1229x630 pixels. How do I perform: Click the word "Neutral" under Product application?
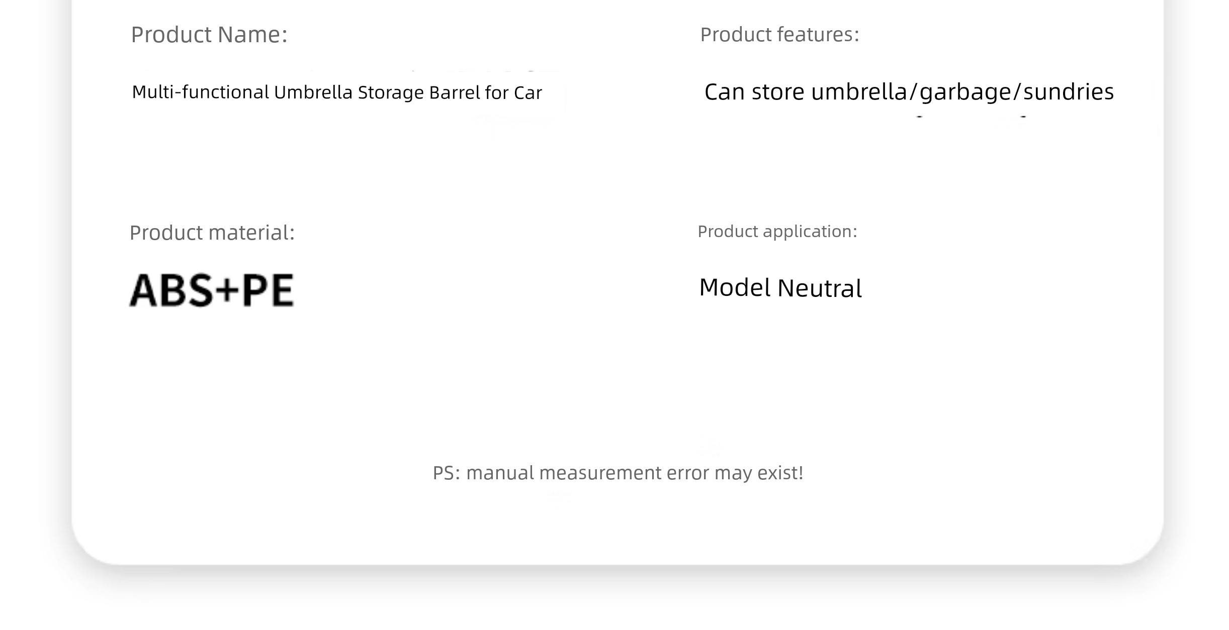[x=820, y=288]
